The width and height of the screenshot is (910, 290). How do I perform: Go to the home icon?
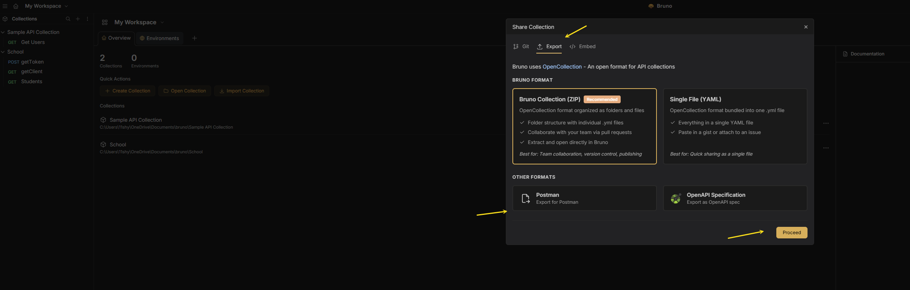coord(16,6)
